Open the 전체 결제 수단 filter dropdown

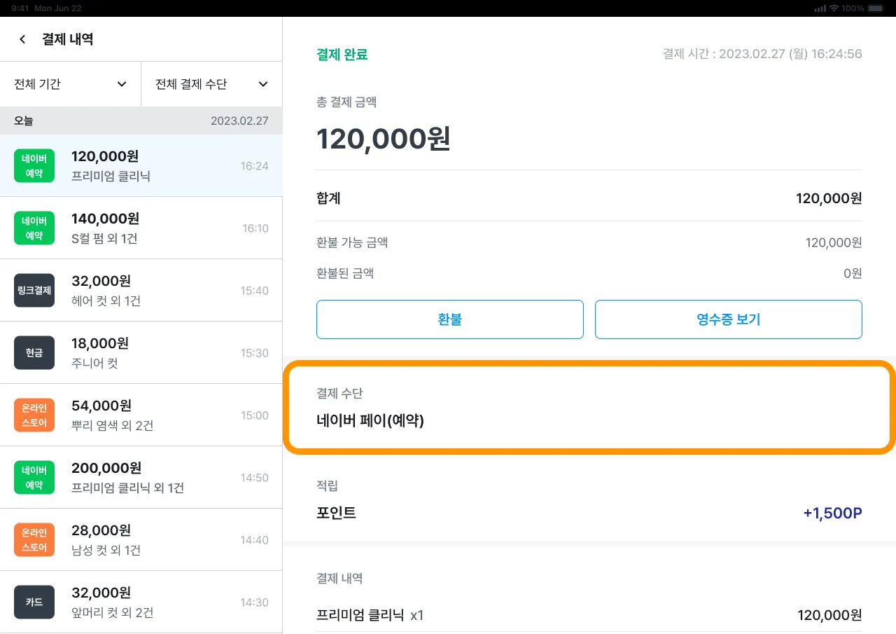click(211, 84)
